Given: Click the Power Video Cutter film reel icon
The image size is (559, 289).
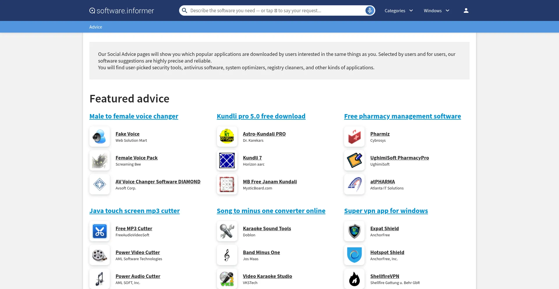Looking at the screenshot, I should (x=100, y=255).
